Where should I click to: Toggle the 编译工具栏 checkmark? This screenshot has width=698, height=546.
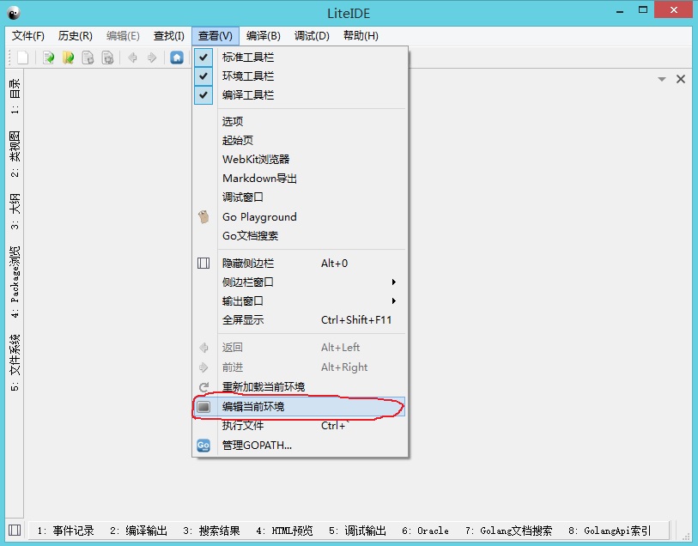click(x=203, y=94)
